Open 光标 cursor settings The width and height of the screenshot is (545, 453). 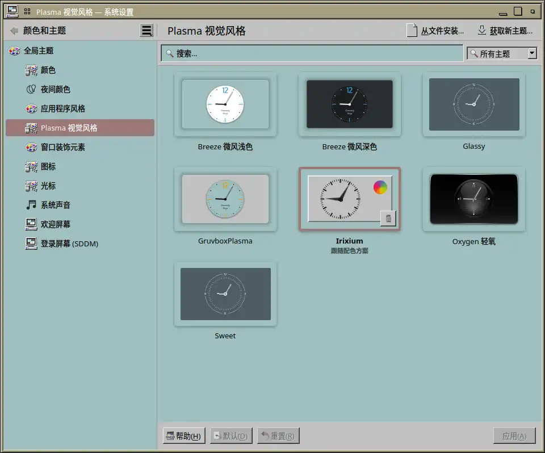48,186
